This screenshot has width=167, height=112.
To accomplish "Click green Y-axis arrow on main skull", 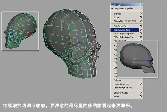I will 70,31.
